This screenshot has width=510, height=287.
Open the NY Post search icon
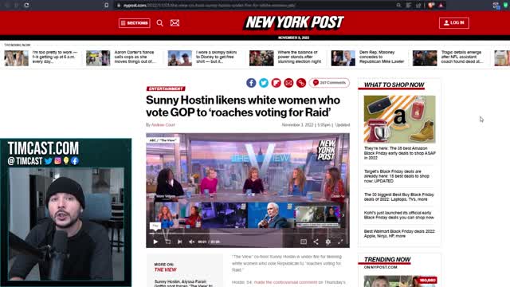159,23
